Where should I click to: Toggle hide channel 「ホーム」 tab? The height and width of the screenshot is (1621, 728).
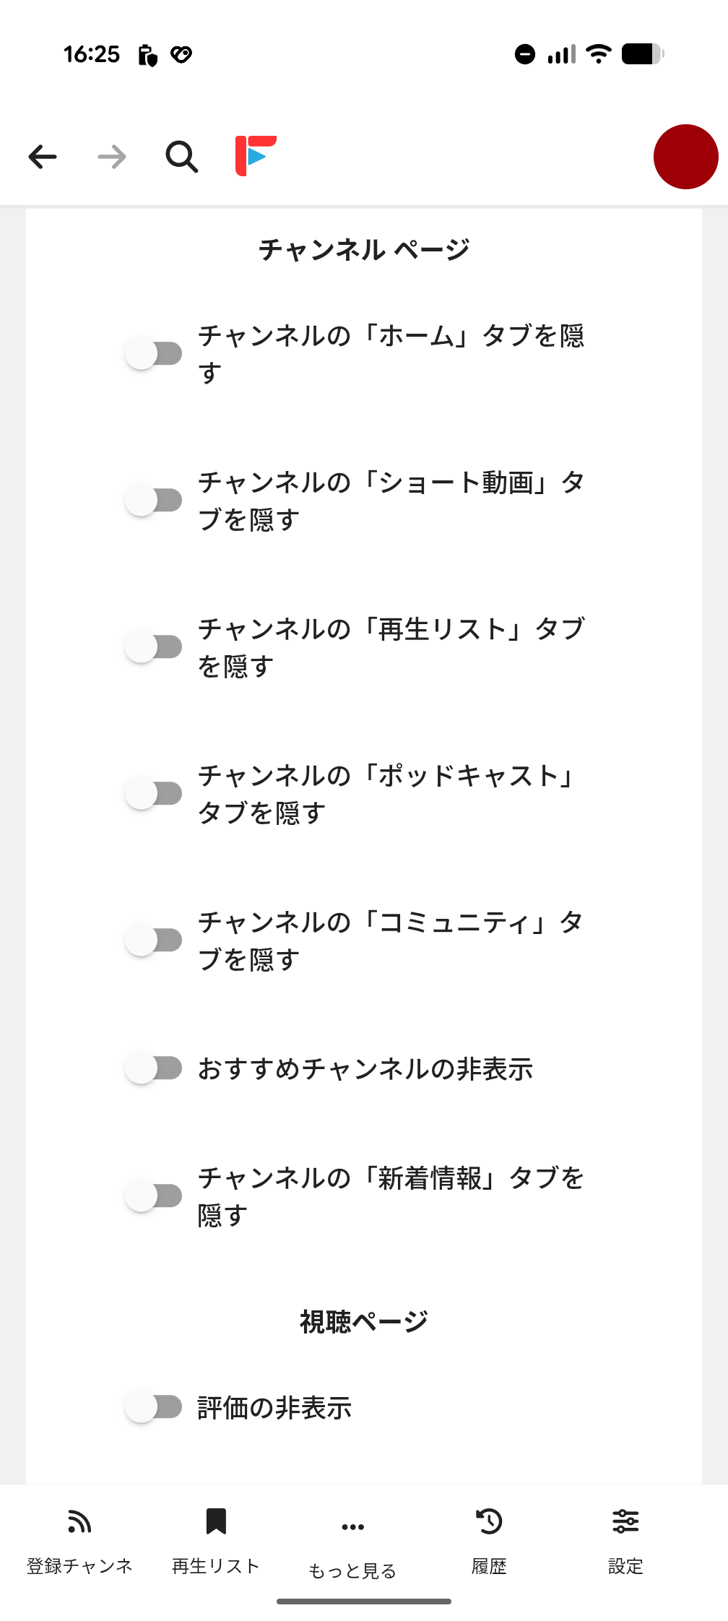point(154,354)
